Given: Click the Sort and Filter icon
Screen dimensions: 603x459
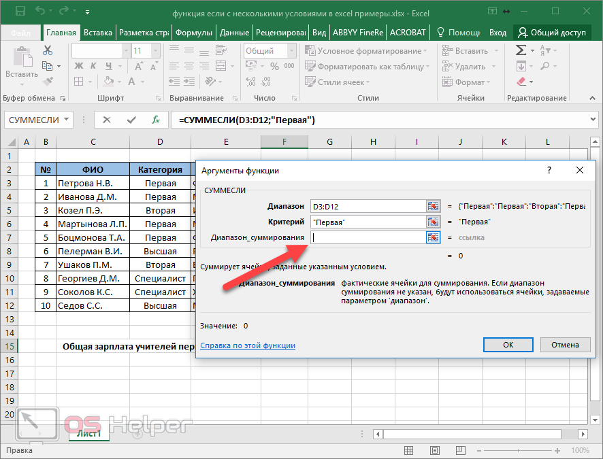Looking at the screenshot, I should tap(545, 50).
